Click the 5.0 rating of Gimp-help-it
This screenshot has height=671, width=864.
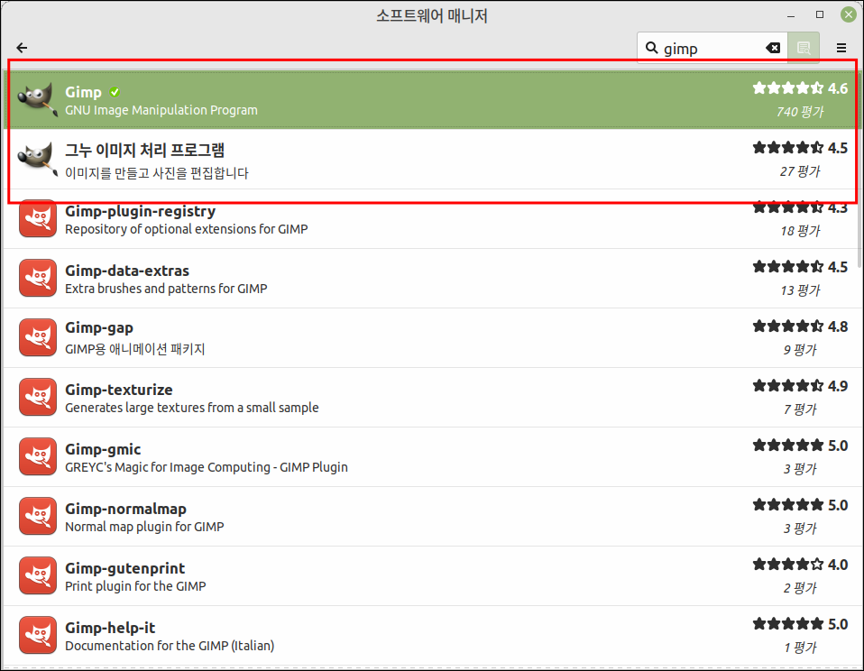tap(800, 623)
